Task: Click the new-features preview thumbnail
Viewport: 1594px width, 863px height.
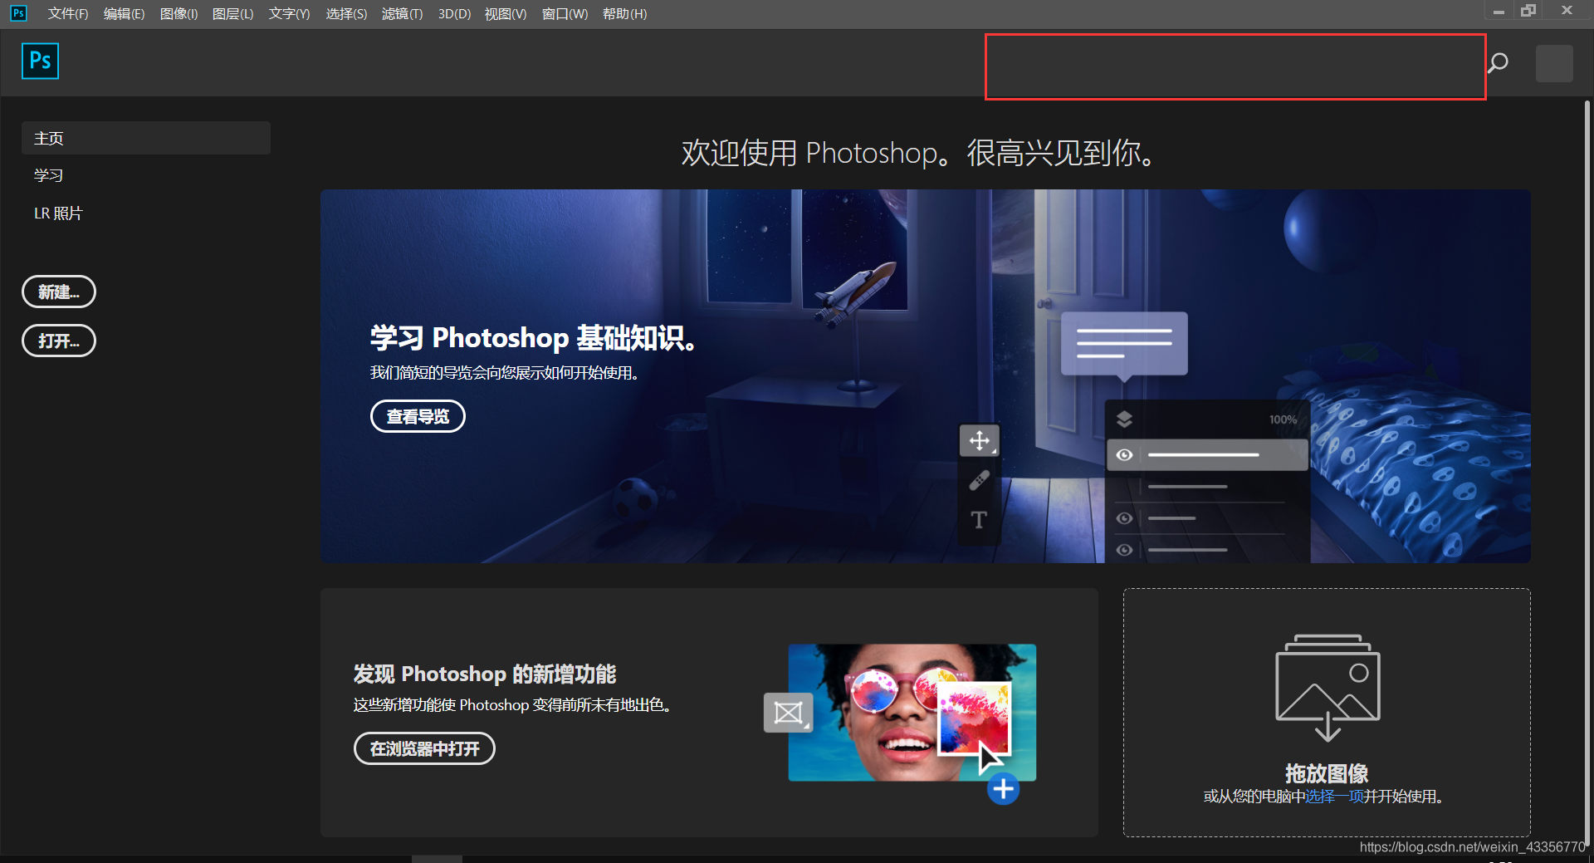Action: tap(912, 713)
